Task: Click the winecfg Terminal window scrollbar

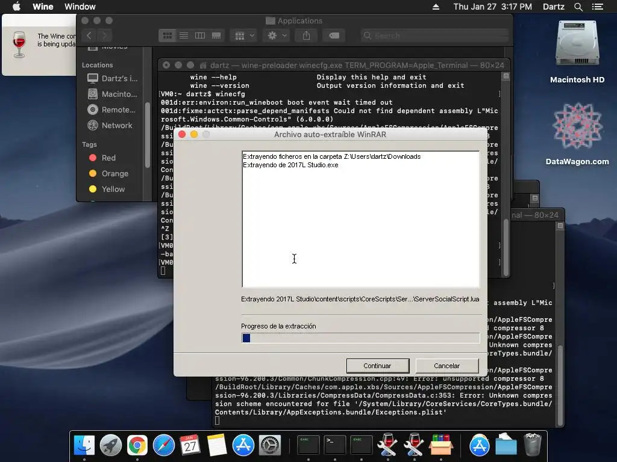Action: pyautogui.click(x=506, y=247)
